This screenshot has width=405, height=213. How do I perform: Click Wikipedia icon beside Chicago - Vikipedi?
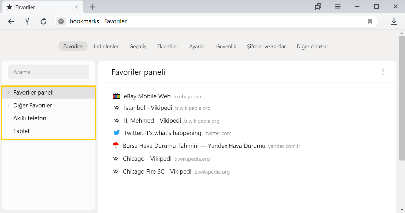[116, 159]
